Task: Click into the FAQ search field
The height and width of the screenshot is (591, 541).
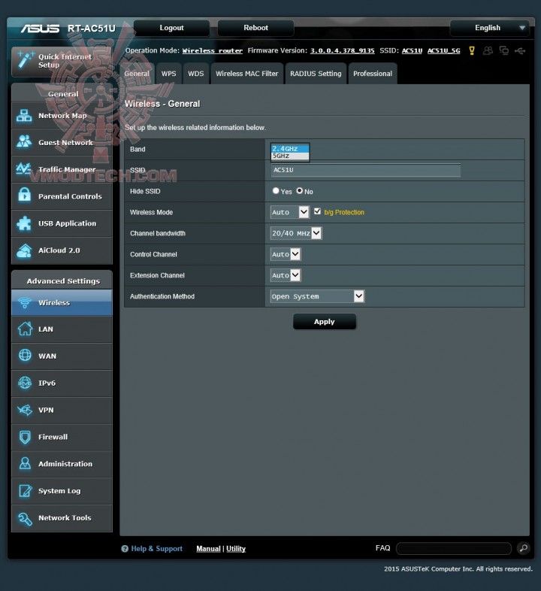Action: coord(454,548)
